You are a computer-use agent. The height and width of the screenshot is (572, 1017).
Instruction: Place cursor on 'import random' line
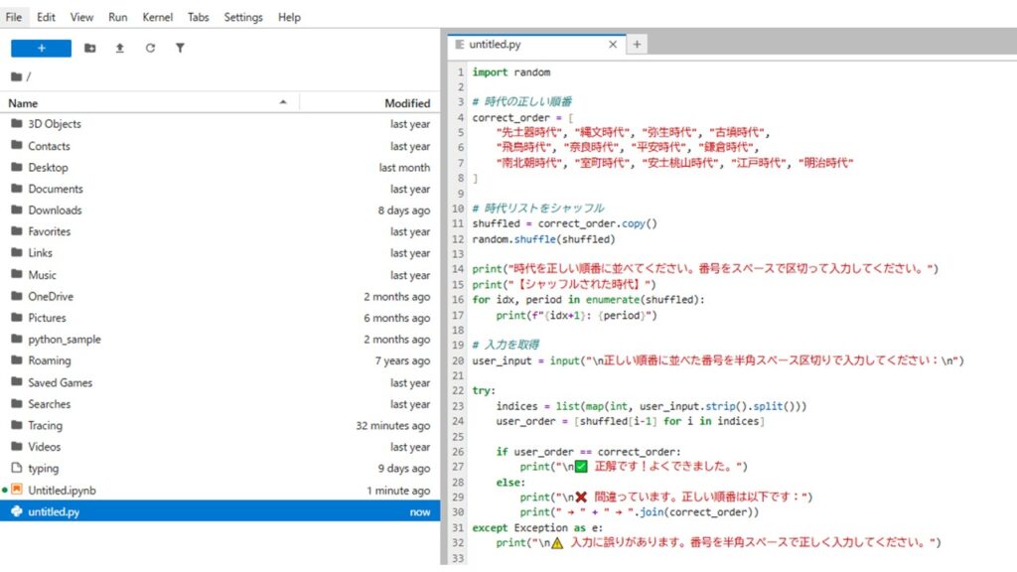pyautogui.click(x=511, y=71)
